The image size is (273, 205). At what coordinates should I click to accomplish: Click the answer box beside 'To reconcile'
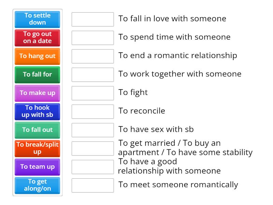[92, 111]
